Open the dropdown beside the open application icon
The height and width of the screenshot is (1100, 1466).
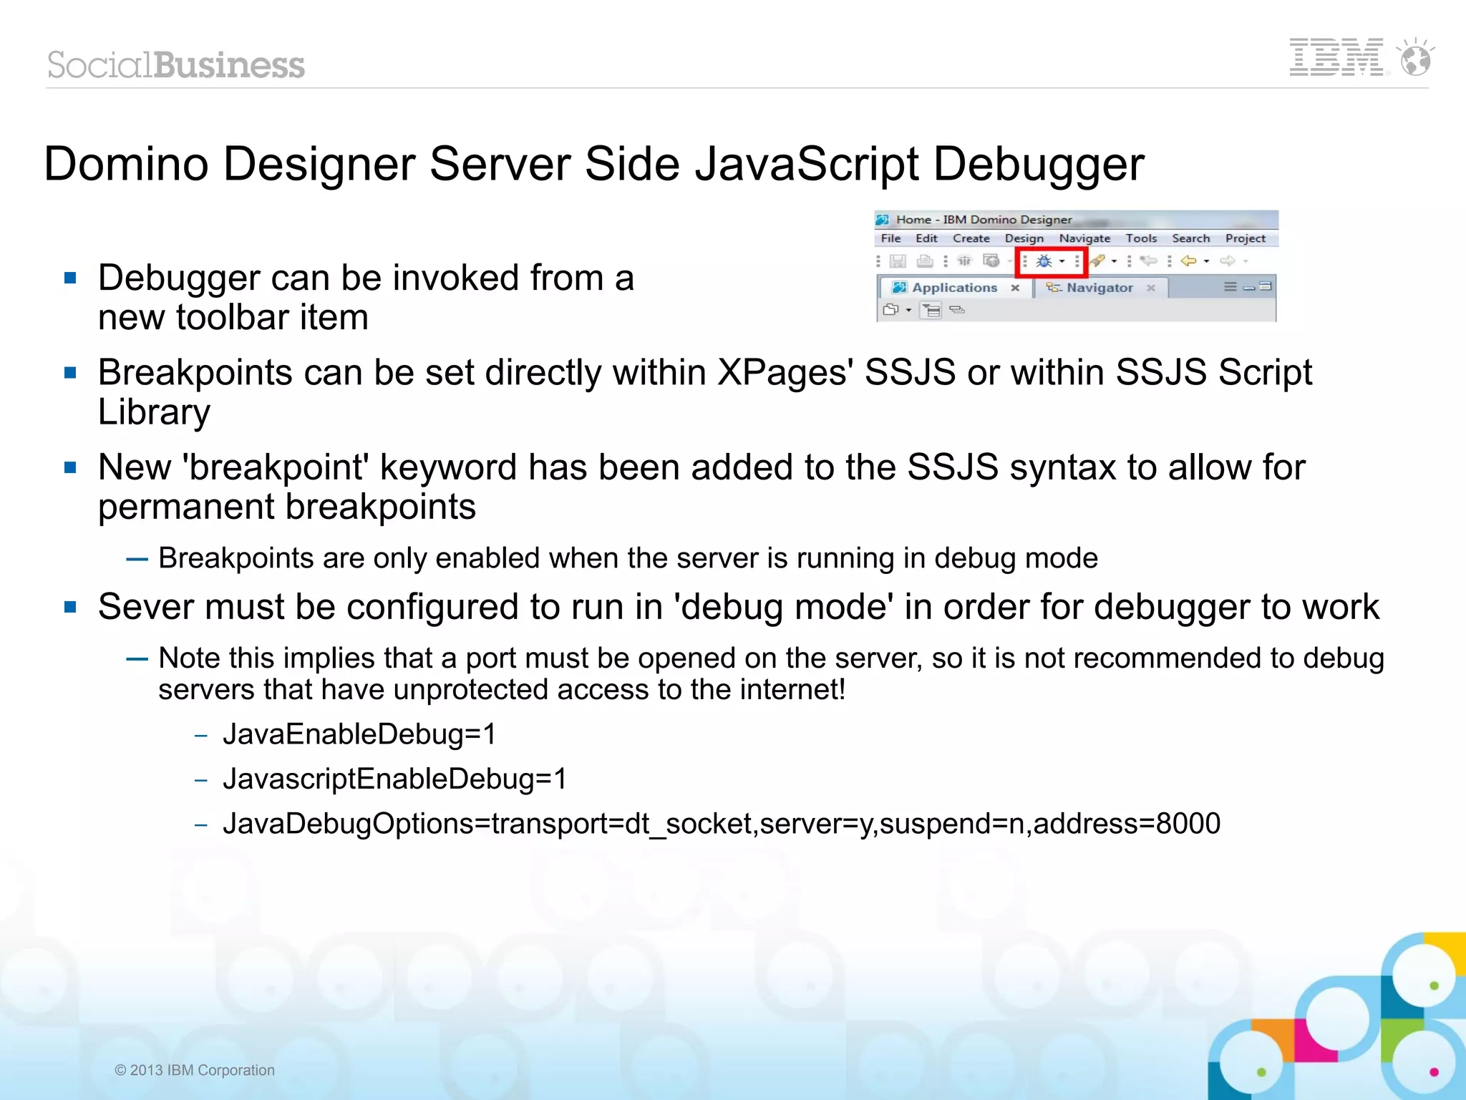point(909,310)
